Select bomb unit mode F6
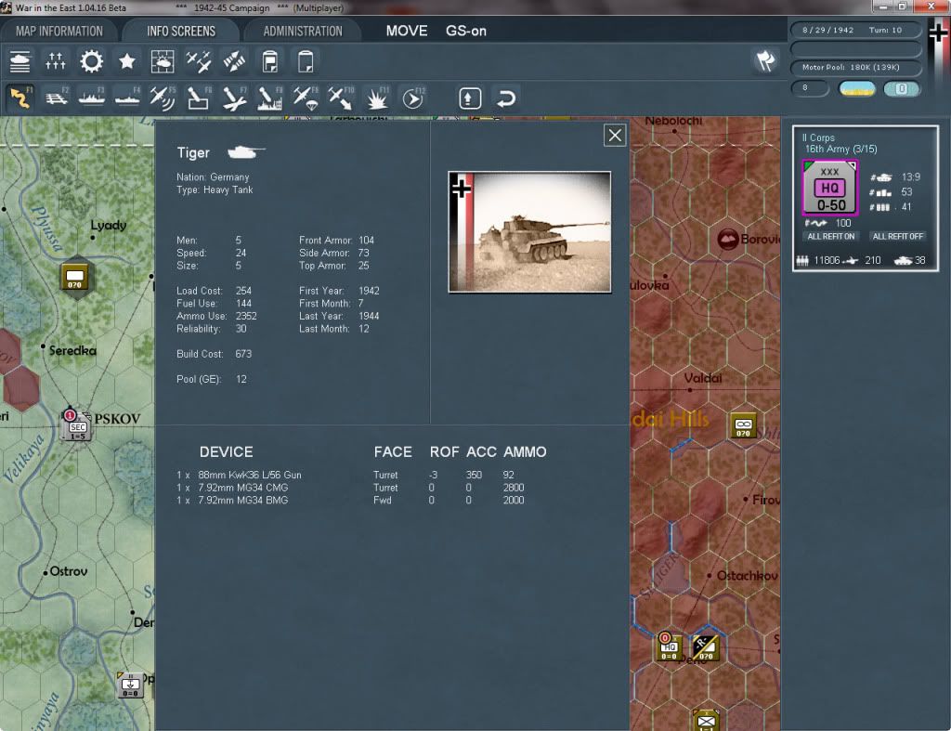The width and height of the screenshot is (951, 731). click(x=199, y=98)
